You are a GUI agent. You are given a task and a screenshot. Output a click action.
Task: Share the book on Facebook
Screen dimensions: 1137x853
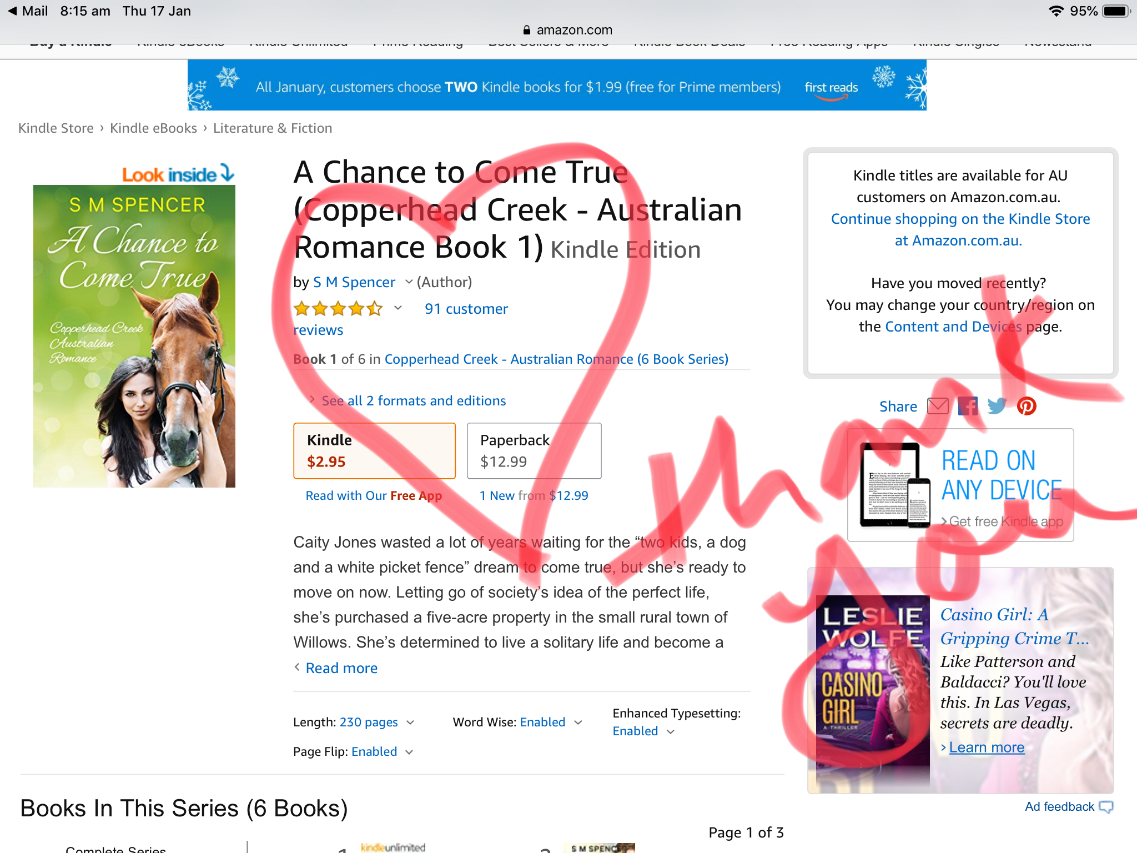[x=968, y=407]
